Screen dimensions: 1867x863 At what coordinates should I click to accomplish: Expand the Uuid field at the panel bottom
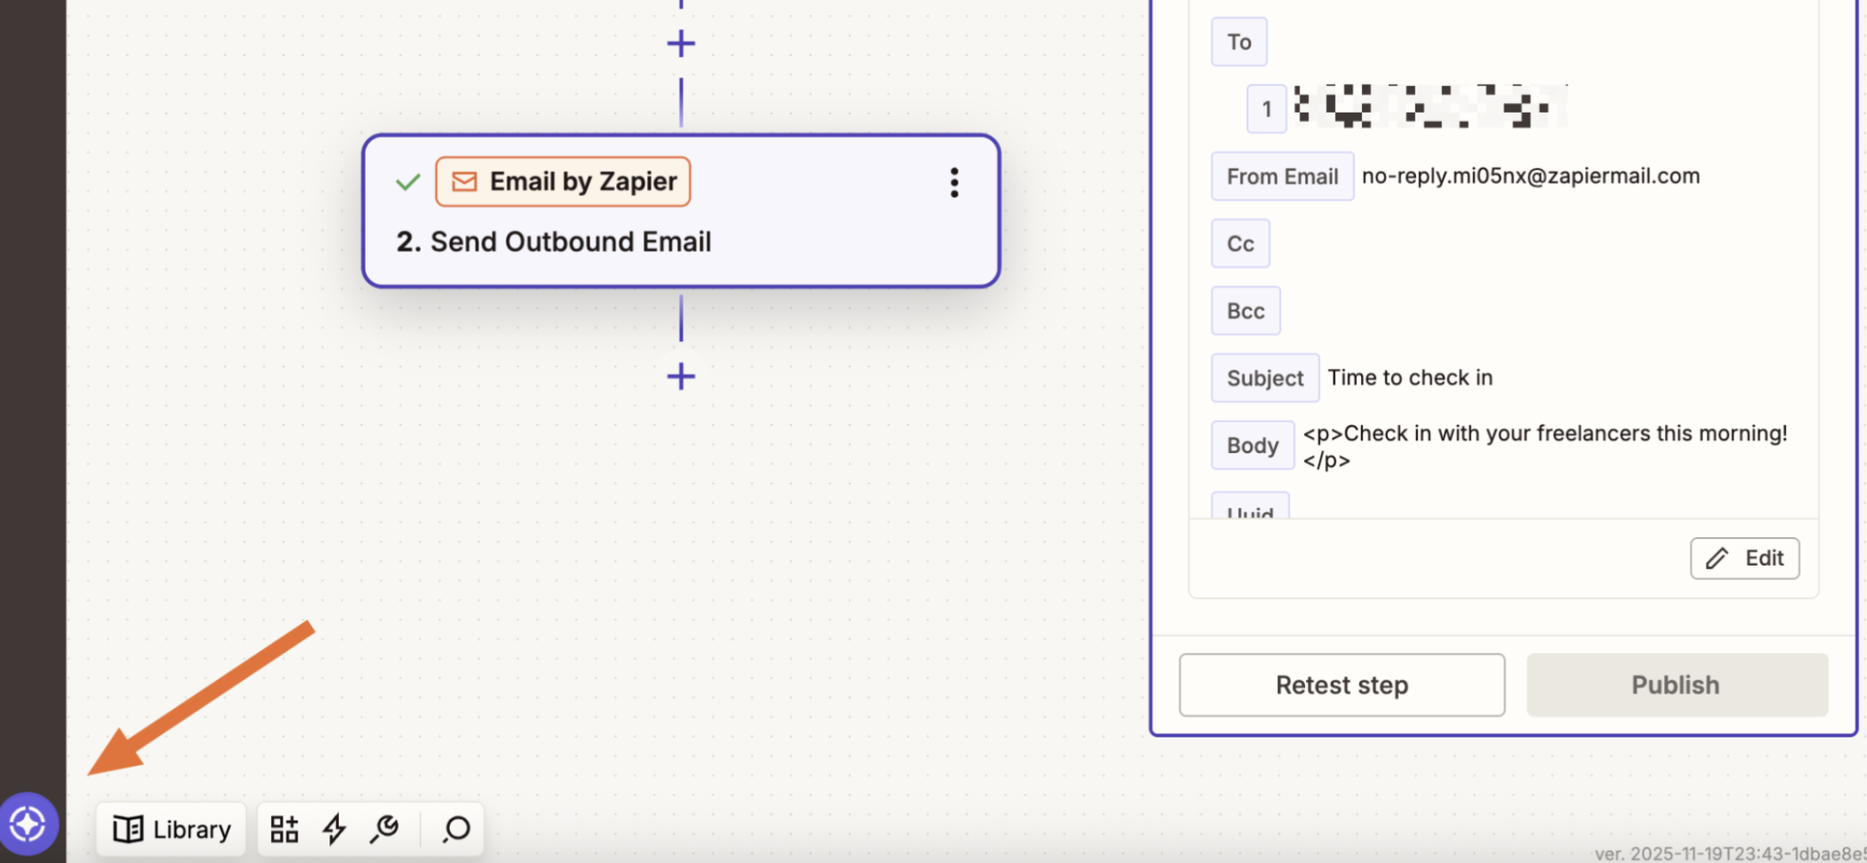coord(1250,511)
